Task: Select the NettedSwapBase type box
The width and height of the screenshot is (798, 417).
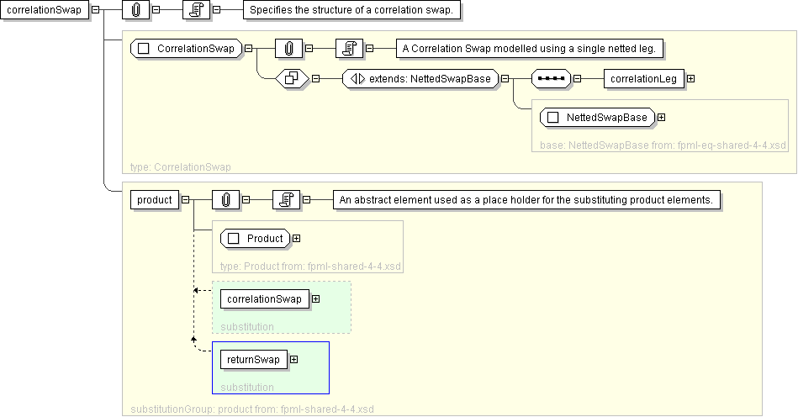Action: 598,118
